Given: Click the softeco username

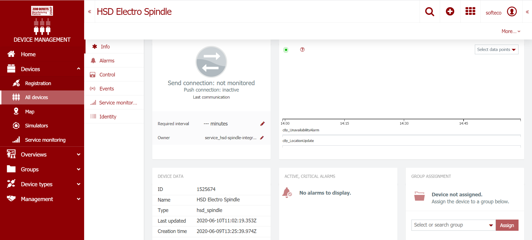Looking at the screenshot, I should (493, 13).
